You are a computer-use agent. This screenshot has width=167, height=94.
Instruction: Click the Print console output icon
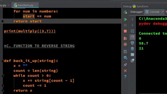(x=132, y=43)
